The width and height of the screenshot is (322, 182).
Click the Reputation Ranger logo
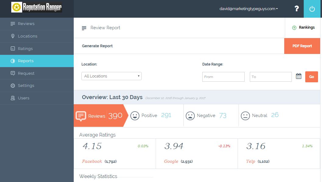(37, 7)
